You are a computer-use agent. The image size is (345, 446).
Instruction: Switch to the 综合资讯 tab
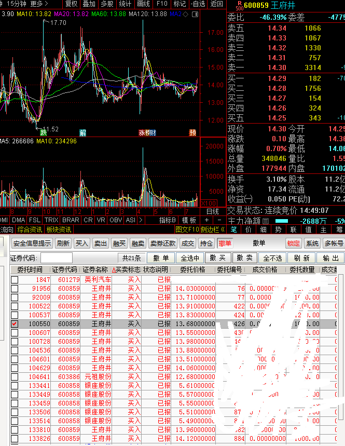pos(29,229)
